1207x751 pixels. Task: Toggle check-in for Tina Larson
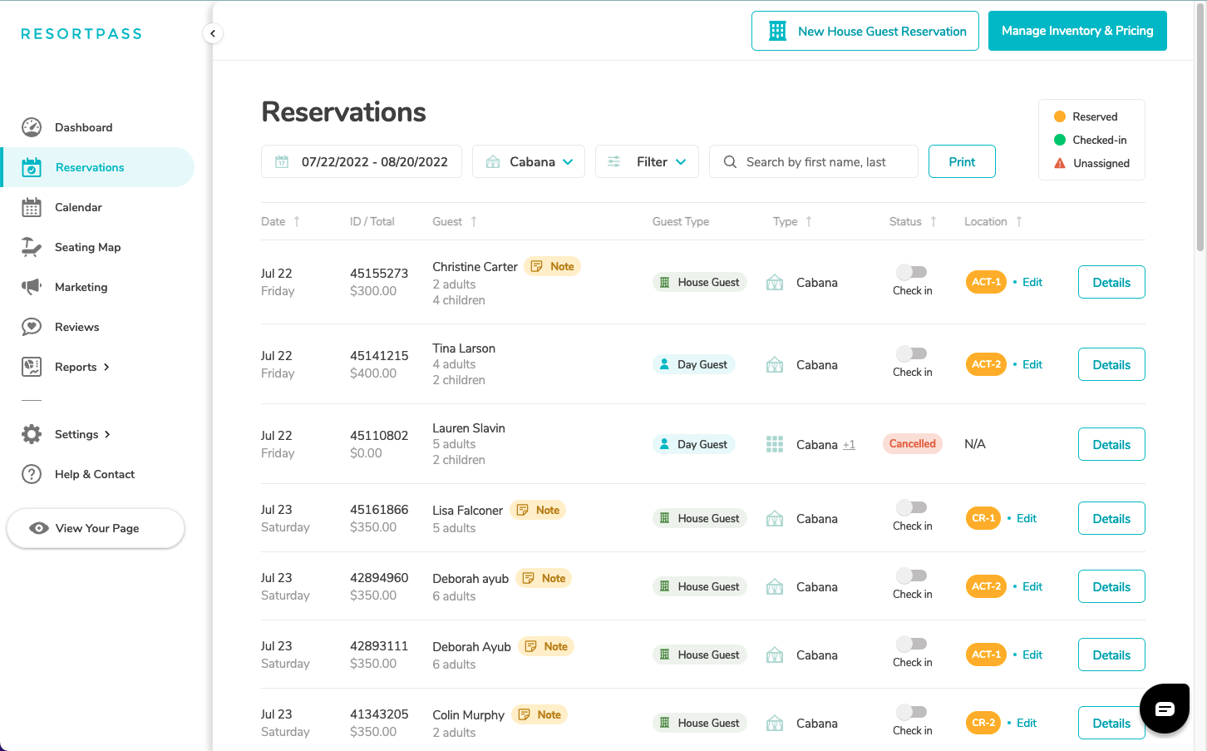912,353
